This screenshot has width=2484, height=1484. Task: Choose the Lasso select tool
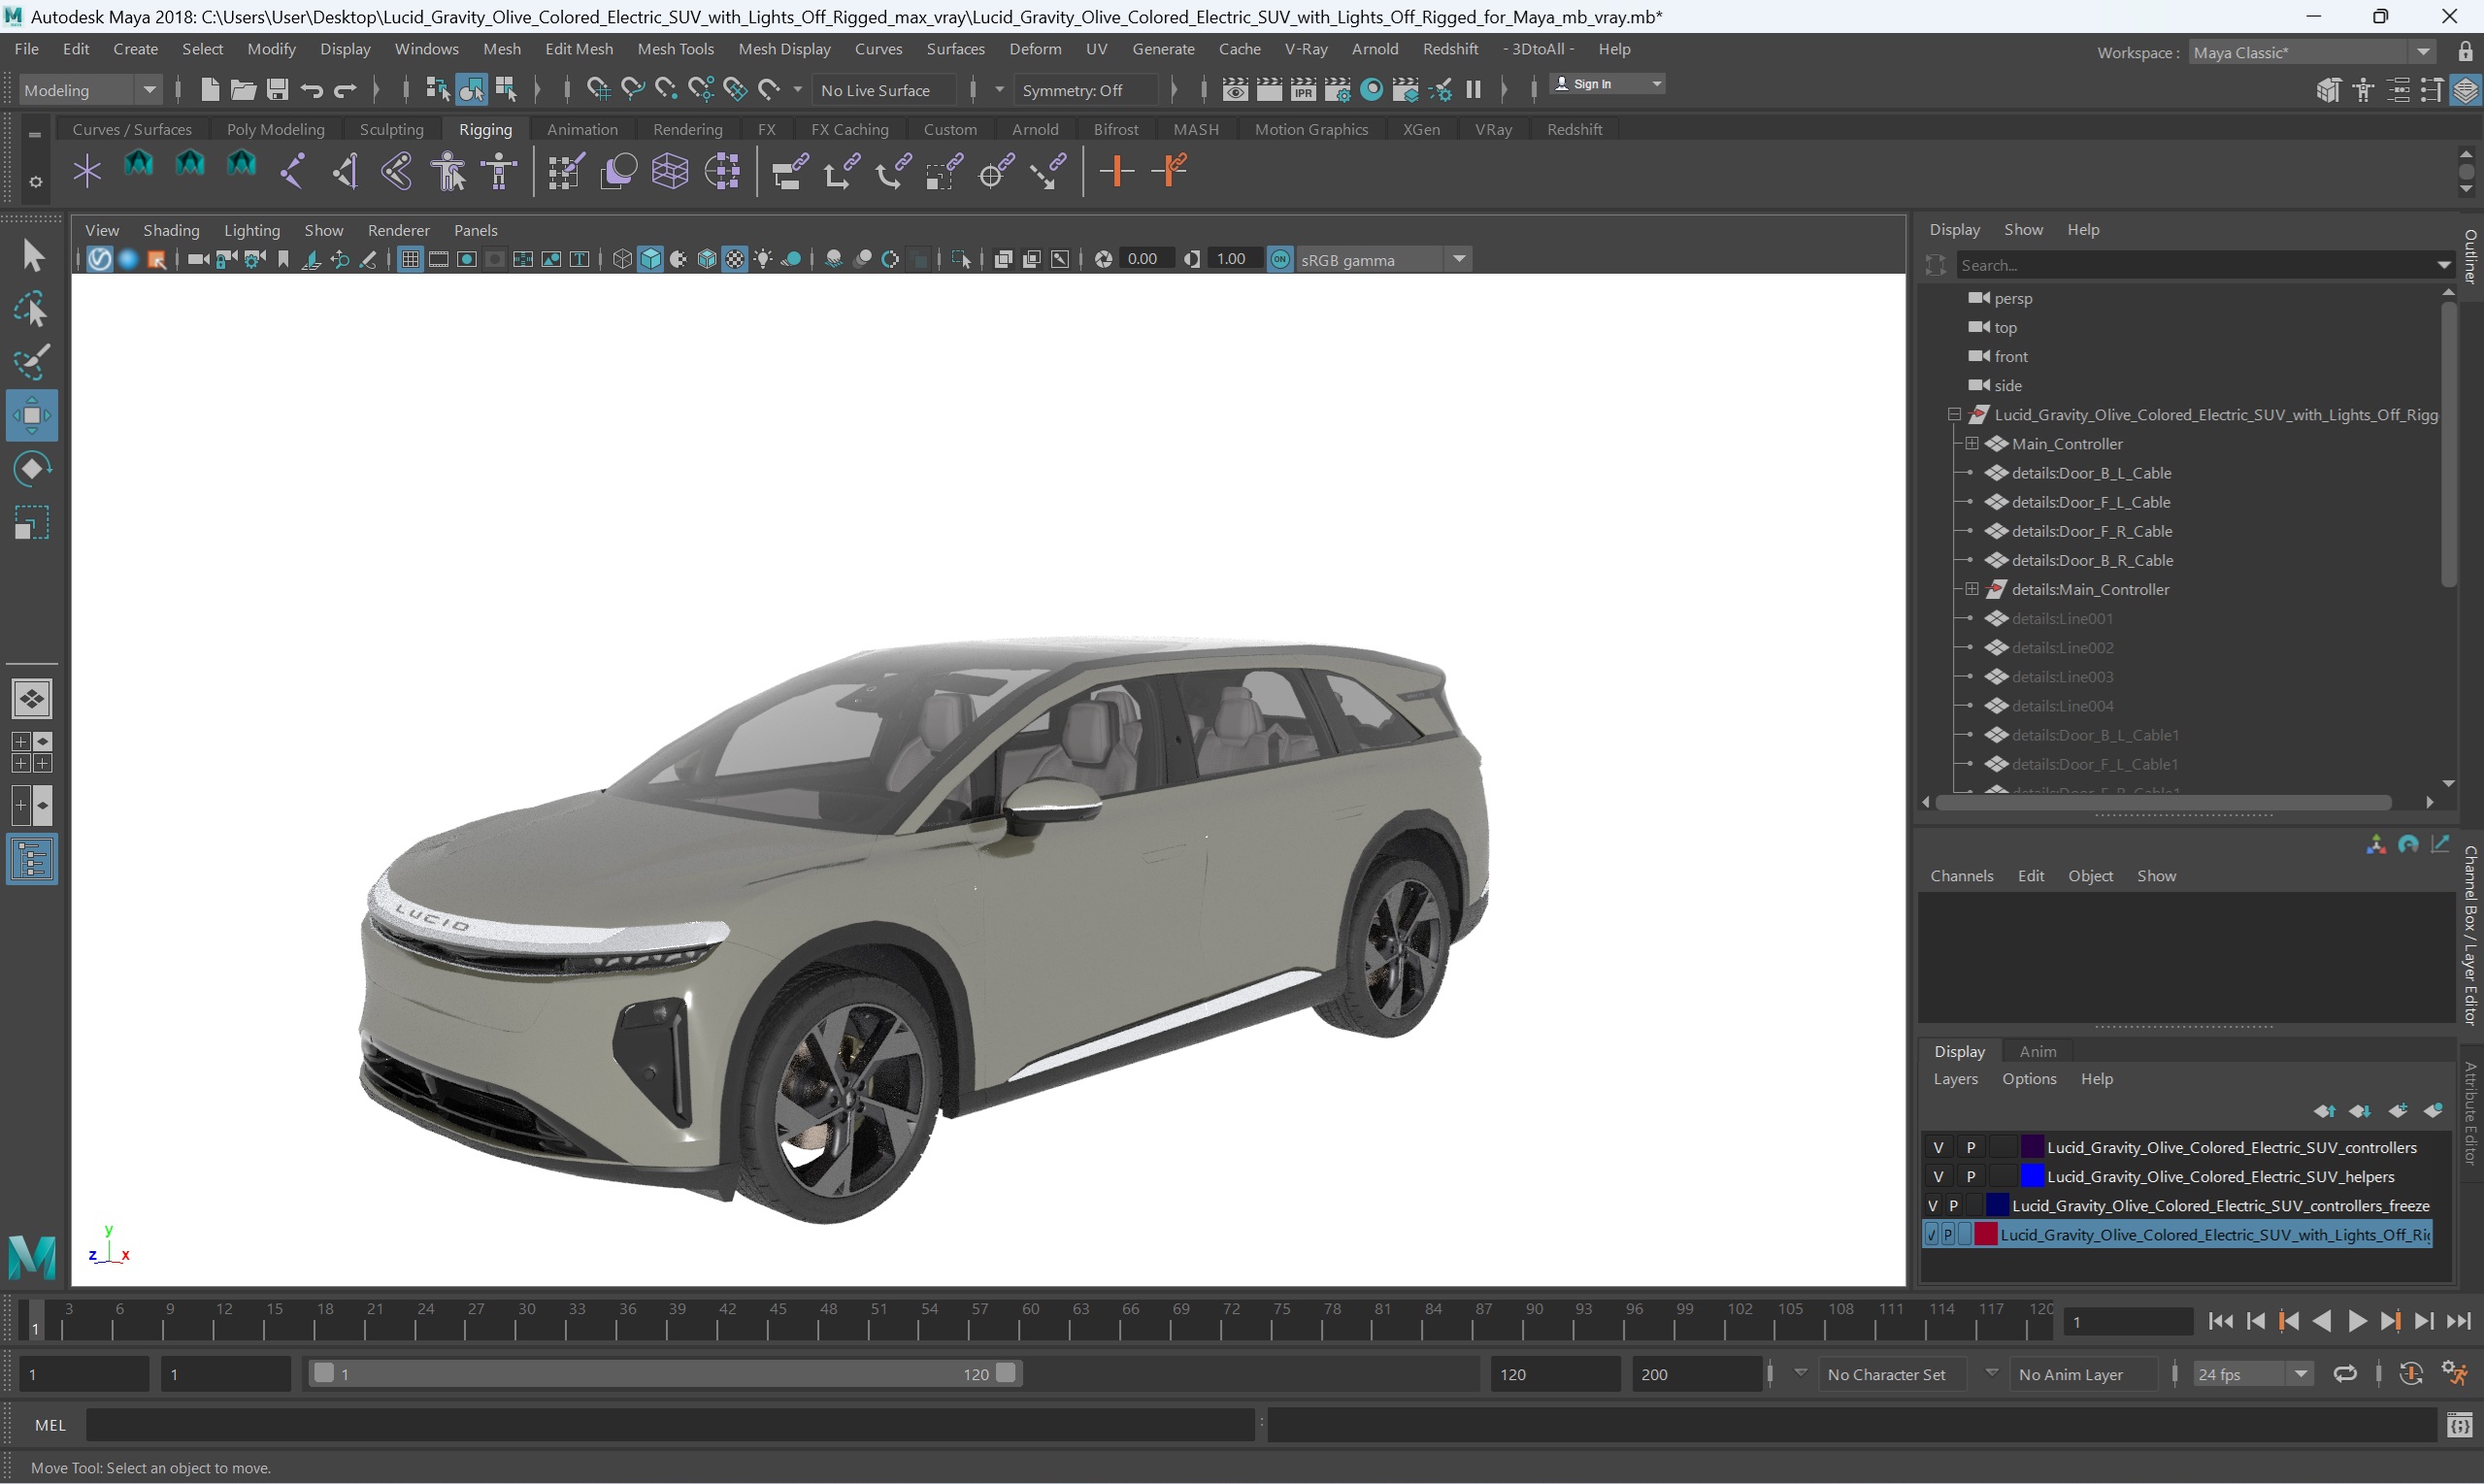coord(32,310)
